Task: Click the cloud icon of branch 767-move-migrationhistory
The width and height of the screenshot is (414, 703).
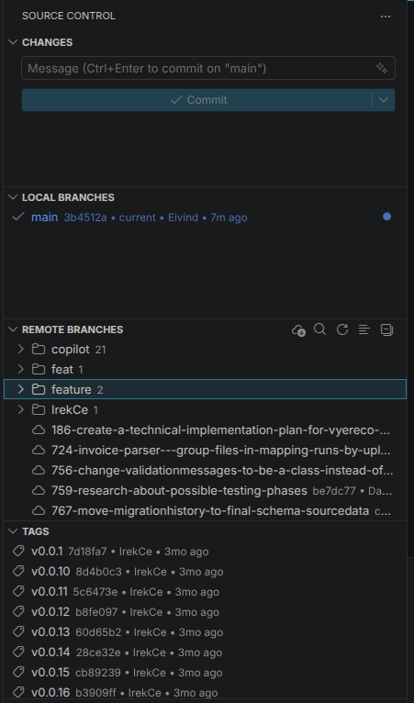Action: click(39, 510)
